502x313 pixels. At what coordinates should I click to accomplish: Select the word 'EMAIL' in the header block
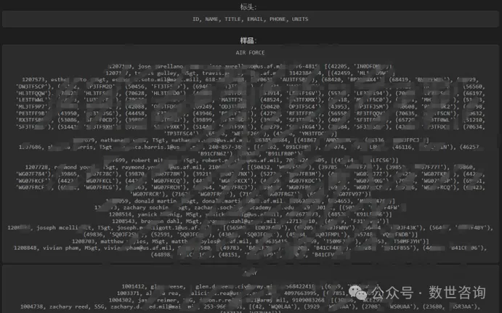click(x=255, y=19)
